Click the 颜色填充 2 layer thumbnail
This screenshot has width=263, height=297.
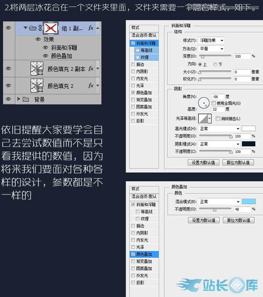pos(38,85)
